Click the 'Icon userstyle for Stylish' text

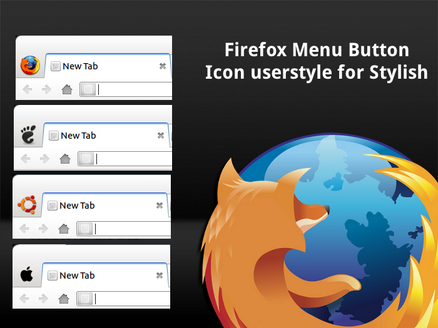coord(317,72)
